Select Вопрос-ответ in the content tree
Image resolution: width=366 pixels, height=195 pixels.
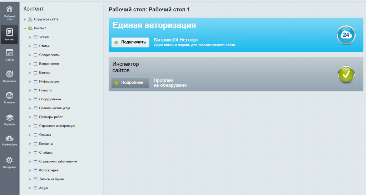49,64
